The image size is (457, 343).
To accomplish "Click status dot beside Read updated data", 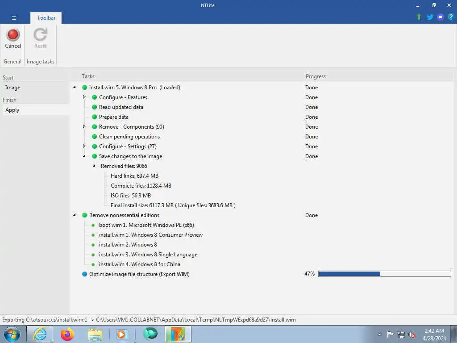I will click(94, 107).
